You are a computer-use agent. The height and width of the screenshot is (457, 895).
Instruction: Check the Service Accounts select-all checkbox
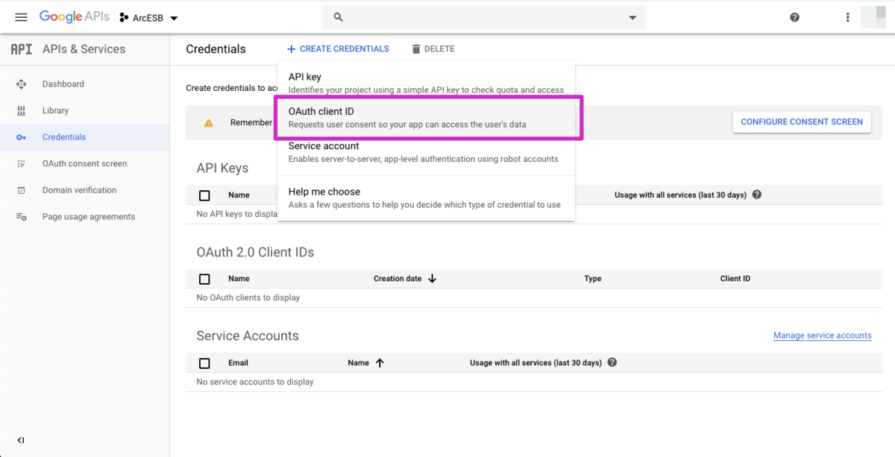pos(204,363)
